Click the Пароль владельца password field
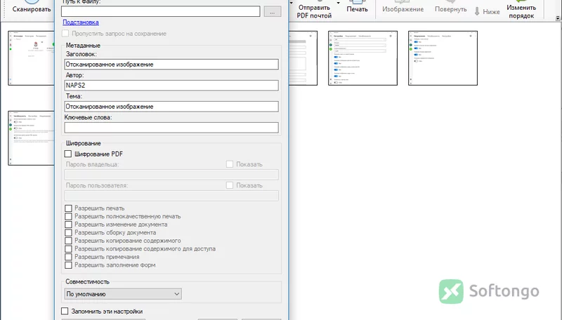562x320 pixels. pyautogui.click(x=171, y=174)
